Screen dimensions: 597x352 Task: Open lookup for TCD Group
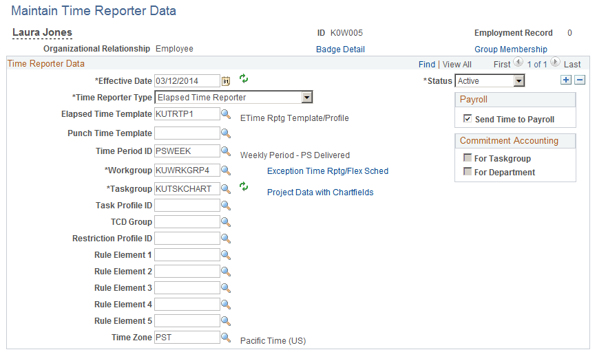(226, 221)
